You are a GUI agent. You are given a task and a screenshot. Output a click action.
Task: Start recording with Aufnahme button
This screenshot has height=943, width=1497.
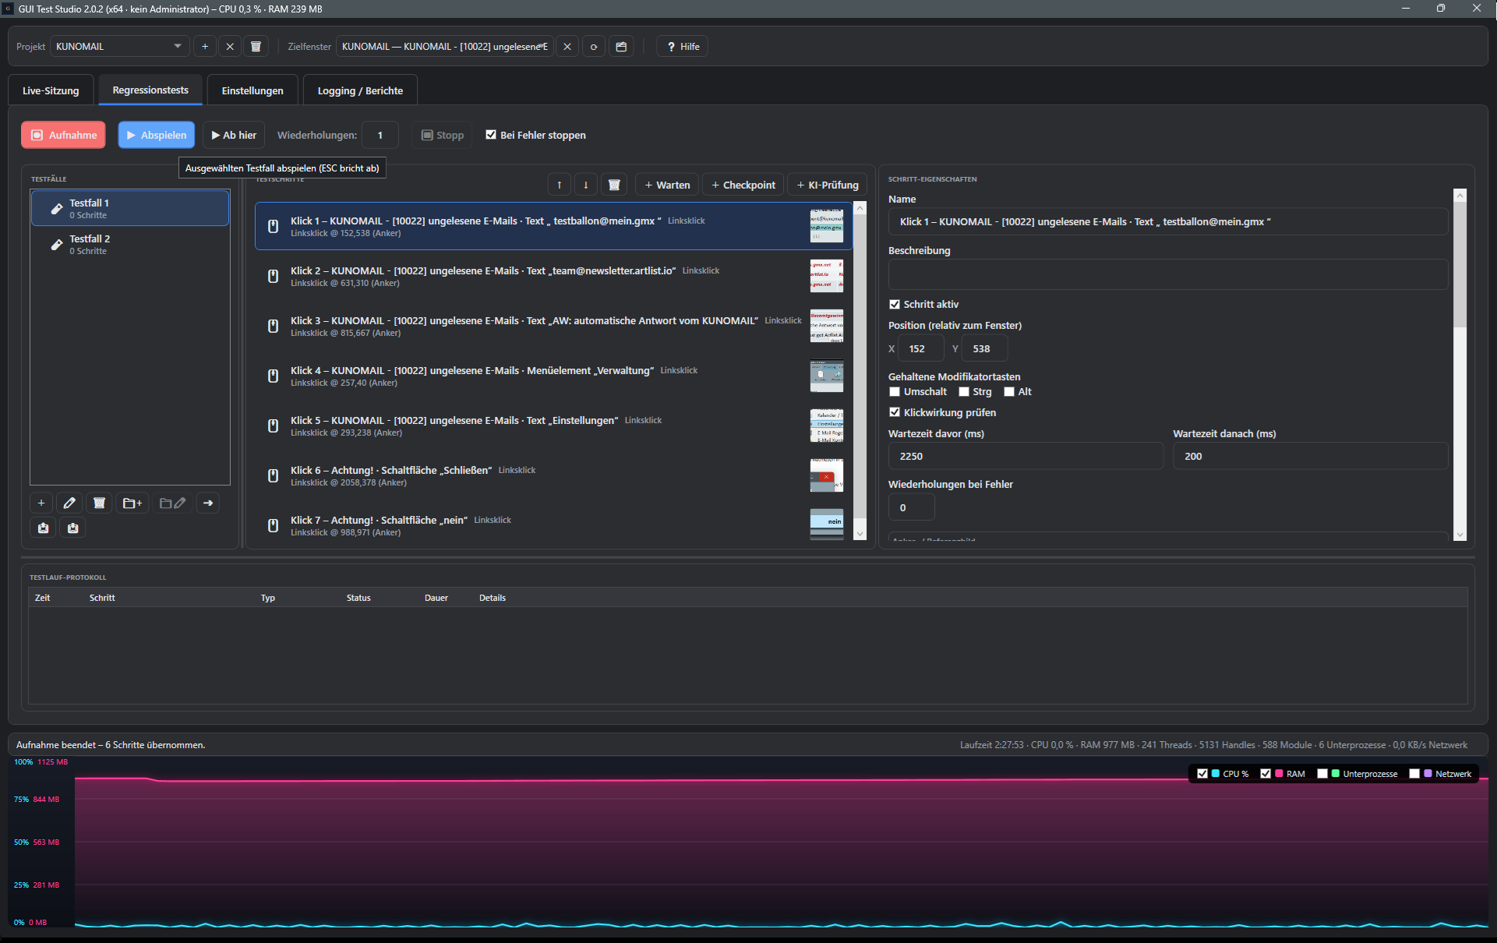(x=64, y=135)
